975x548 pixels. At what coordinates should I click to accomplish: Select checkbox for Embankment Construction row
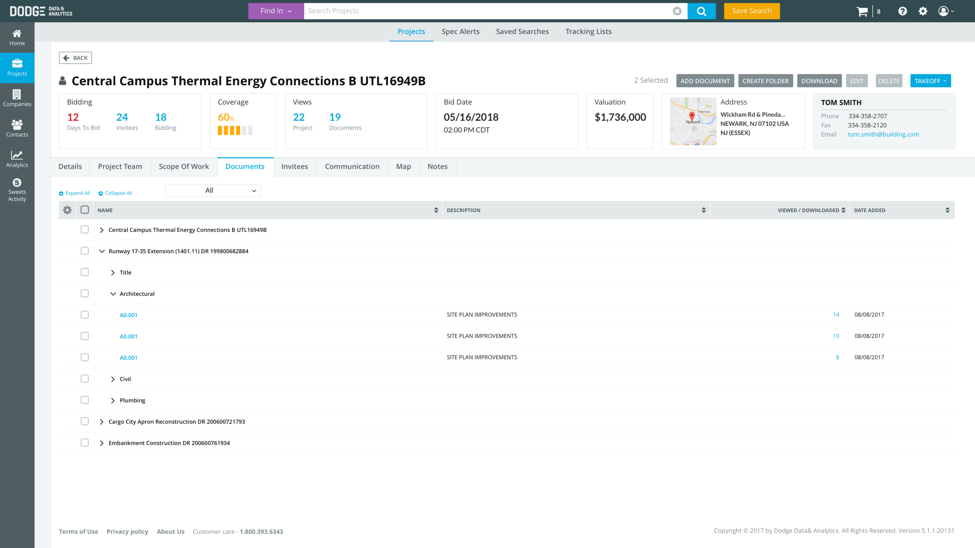coord(85,443)
